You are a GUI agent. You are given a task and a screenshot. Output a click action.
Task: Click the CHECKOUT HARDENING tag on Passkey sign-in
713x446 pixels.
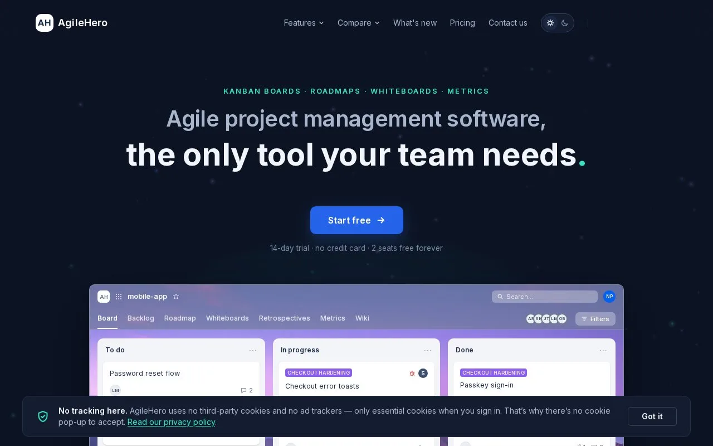tap(494, 372)
